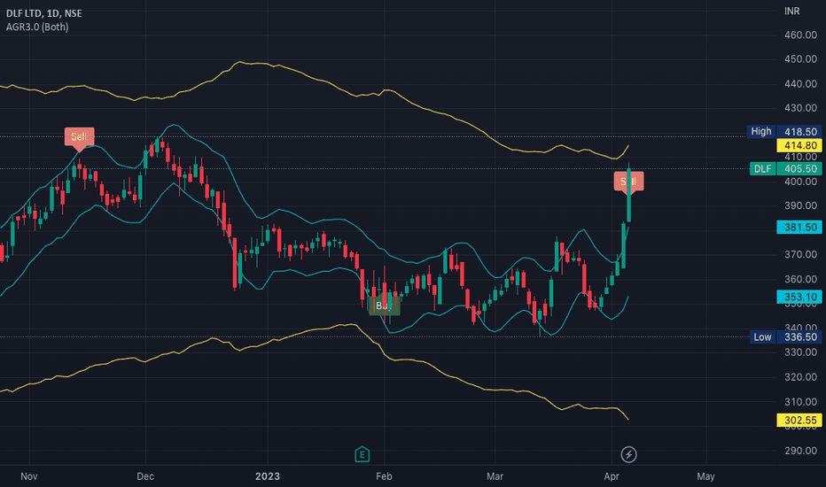
Task: Click the yellow 414.80 price tag
Action: (x=799, y=145)
